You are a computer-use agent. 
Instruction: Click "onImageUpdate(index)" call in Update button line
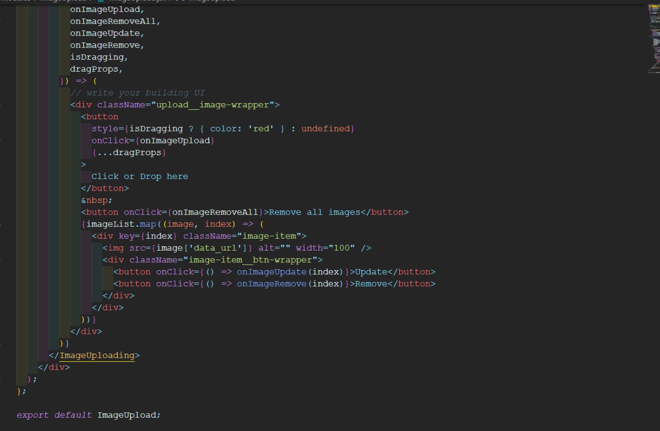click(290, 272)
